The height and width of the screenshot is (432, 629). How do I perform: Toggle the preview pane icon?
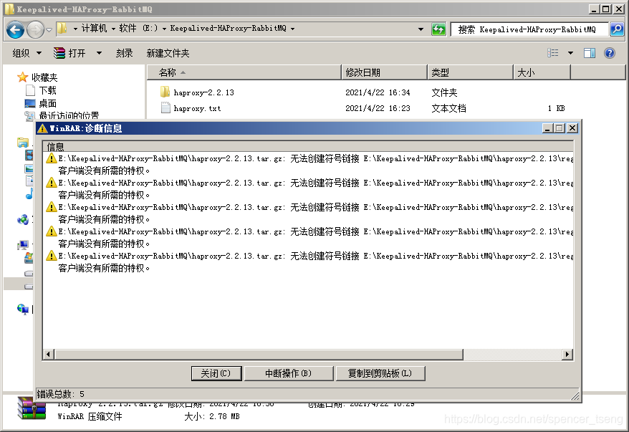point(590,53)
